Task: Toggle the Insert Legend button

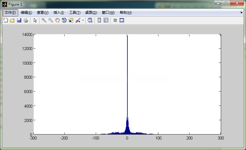Action: [x=106, y=20]
